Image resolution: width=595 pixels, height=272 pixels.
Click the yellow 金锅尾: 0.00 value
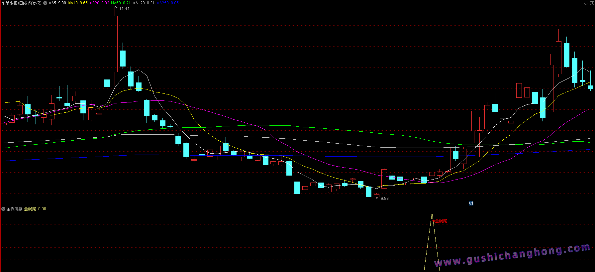(x=35, y=209)
